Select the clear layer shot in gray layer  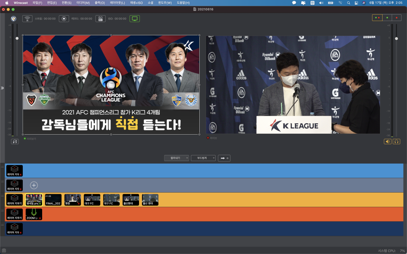[14, 185]
